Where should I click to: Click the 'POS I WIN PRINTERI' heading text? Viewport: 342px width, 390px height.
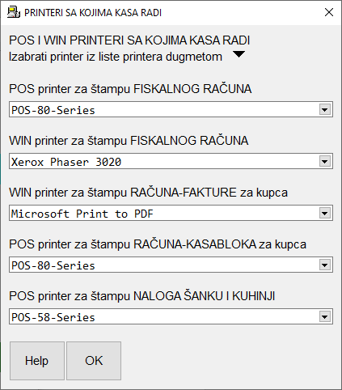(66, 40)
